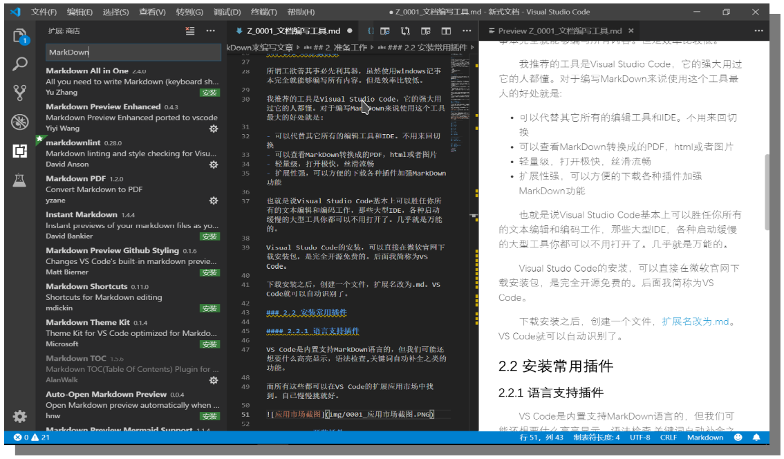This screenshot has width=784, height=459.
Task: Open gear menu for Markdown Preview Enhanced
Action: (214, 129)
